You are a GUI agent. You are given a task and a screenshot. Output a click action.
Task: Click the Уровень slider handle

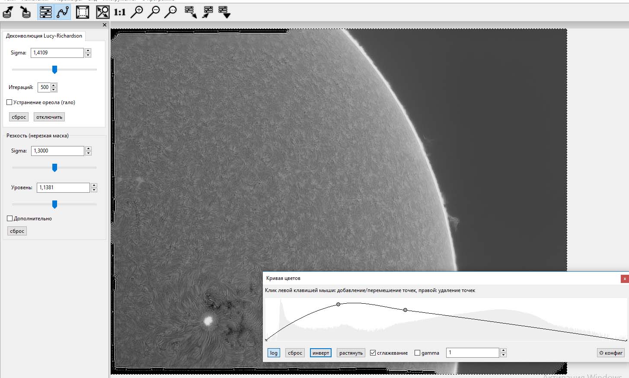[x=54, y=204]
